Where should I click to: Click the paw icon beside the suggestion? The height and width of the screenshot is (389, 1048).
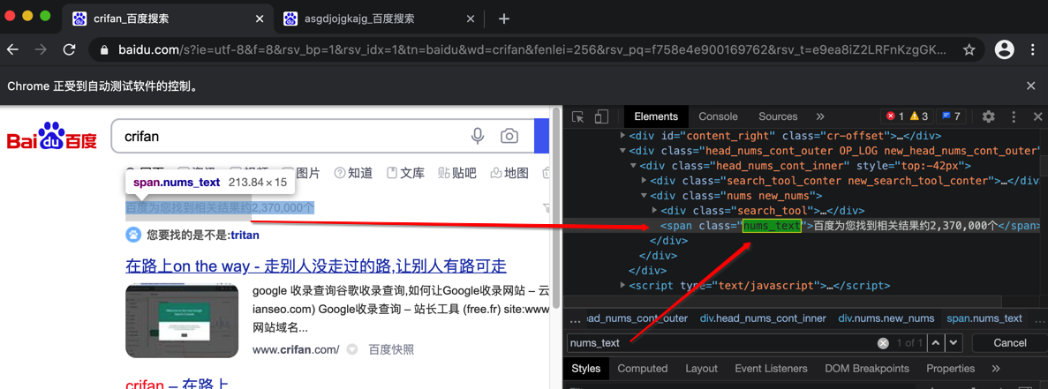pos(133,235)
